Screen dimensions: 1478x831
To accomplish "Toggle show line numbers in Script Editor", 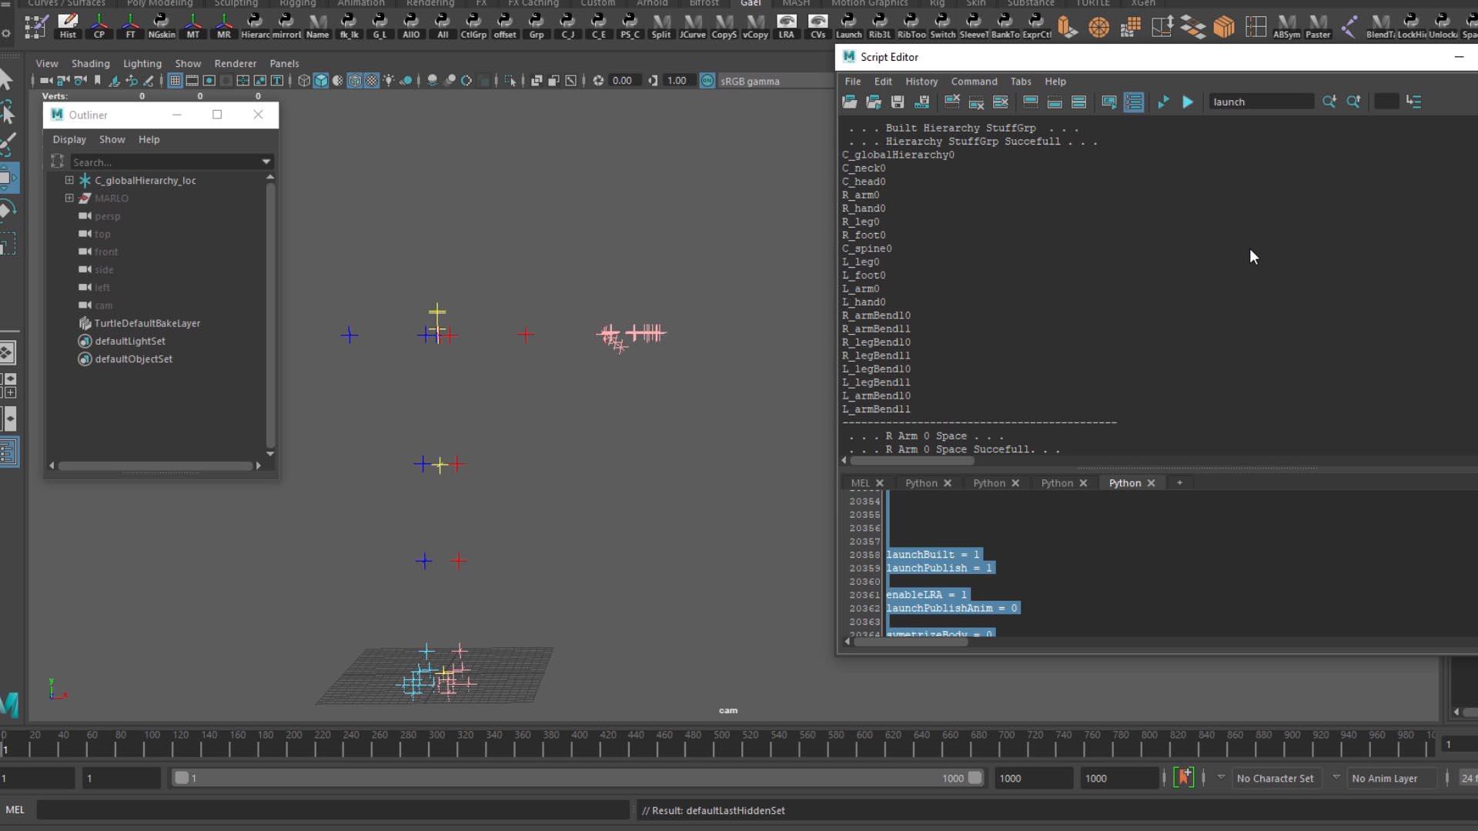I will pyautogui.click(x=1133, y=102).
